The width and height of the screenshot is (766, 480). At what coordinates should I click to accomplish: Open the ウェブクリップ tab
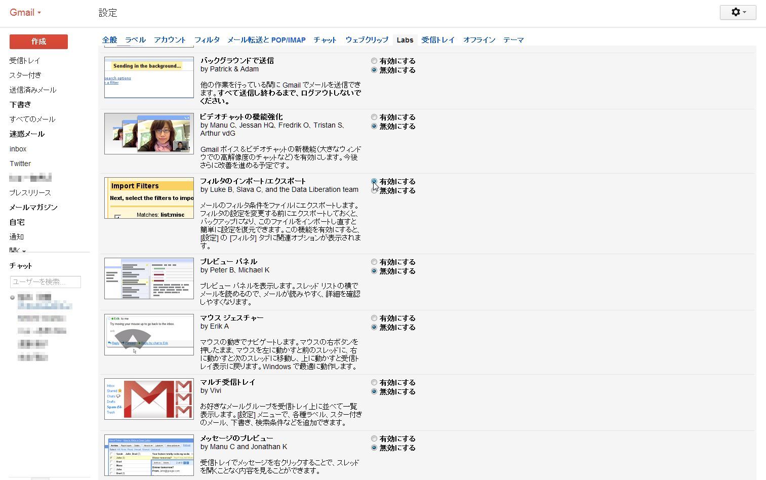click(x=367, y=39)
